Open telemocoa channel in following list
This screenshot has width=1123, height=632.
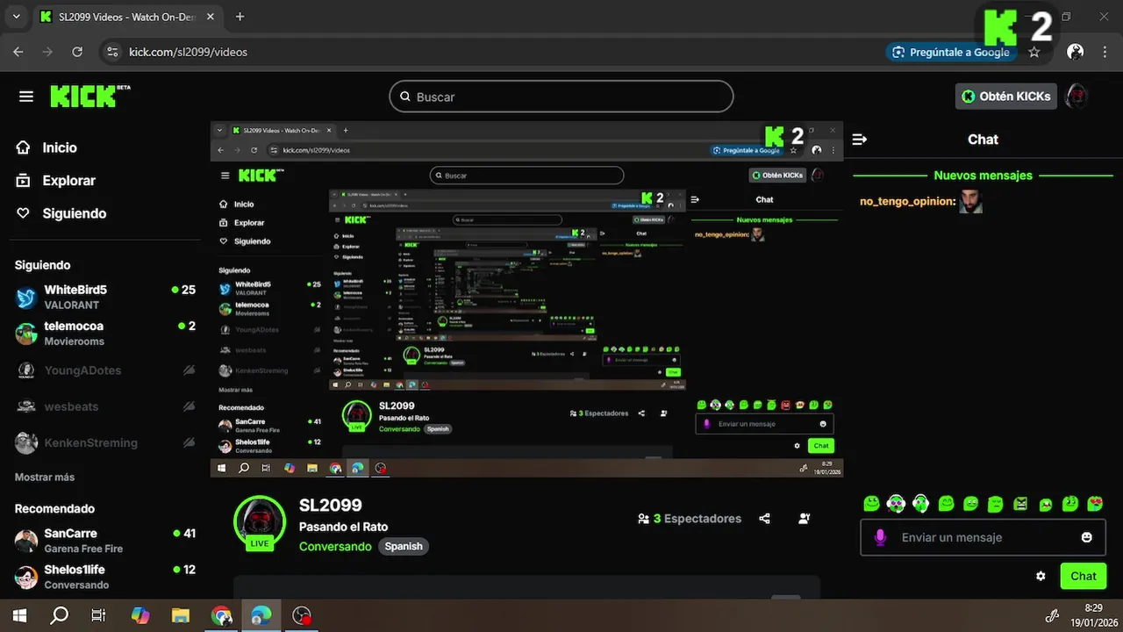105,334
